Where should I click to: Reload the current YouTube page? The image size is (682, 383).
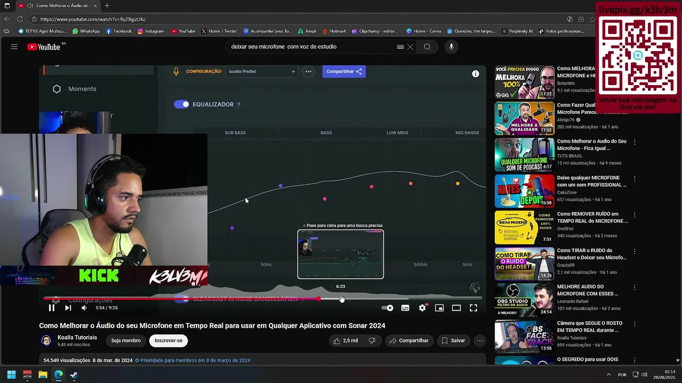tap(20, 19)
